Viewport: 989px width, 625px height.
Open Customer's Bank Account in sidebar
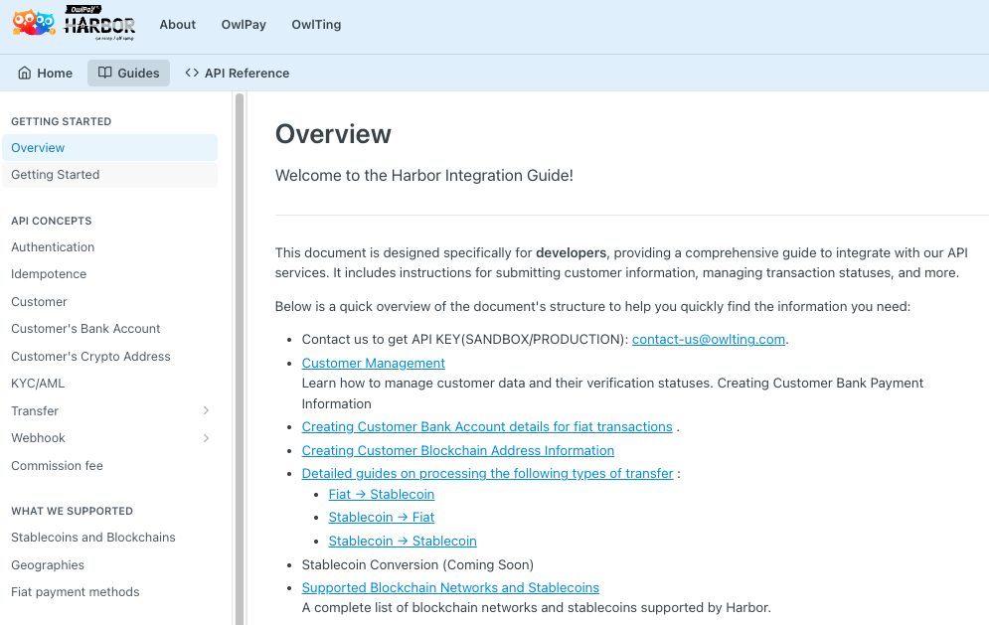(85, 329)
